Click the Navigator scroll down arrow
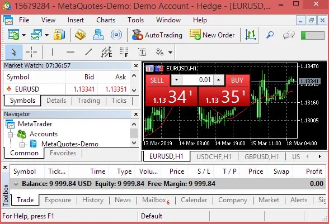 coord(134,143)
